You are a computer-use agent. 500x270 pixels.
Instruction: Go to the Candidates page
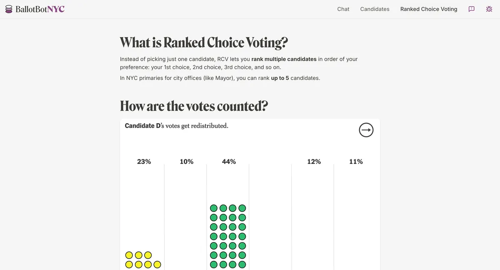pyautogui.click(x=375, y=9)
